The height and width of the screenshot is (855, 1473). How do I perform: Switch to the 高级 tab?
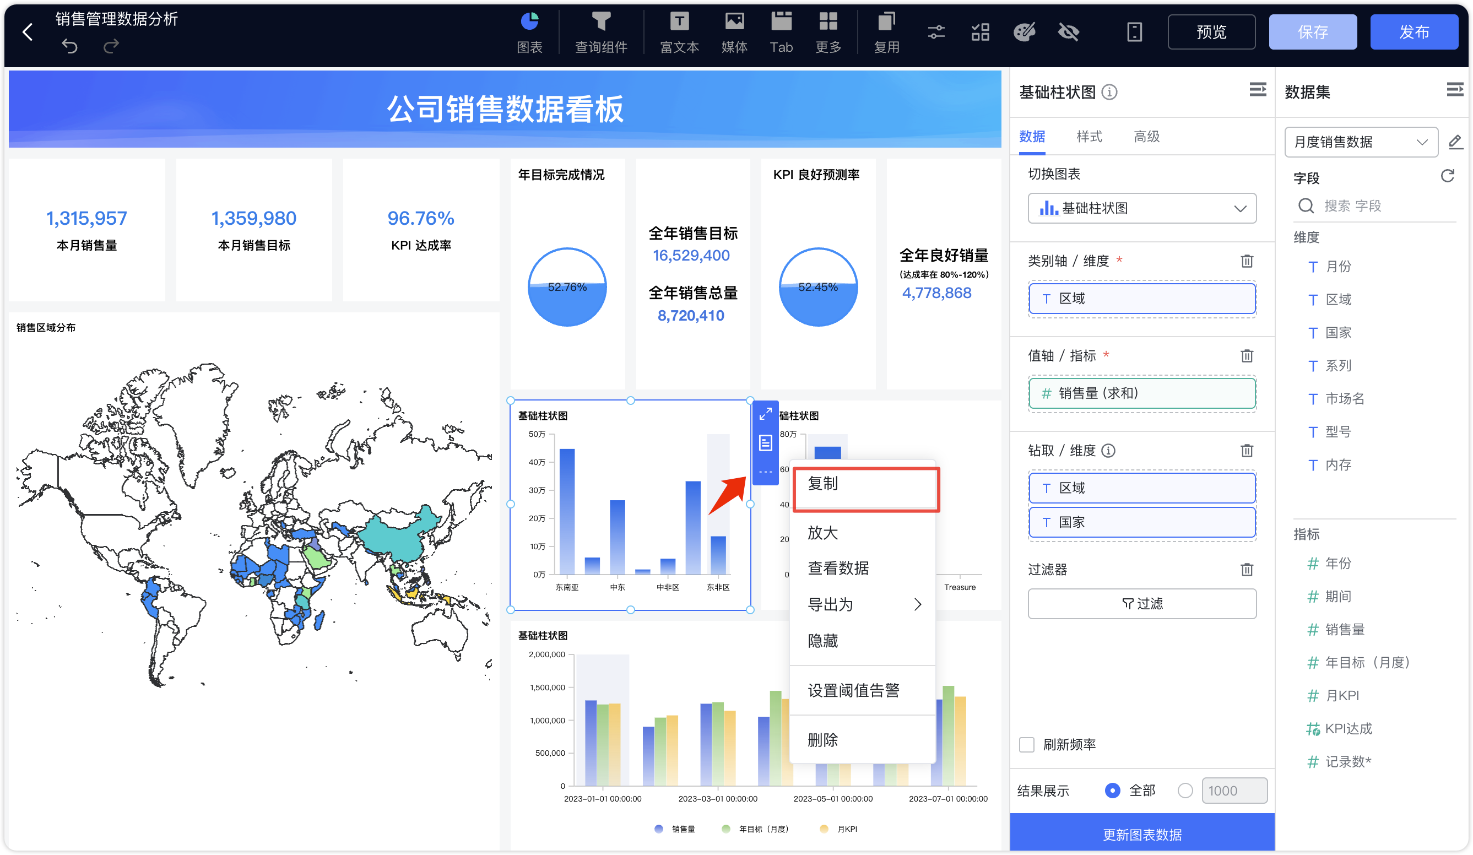tap(1146, 137)
